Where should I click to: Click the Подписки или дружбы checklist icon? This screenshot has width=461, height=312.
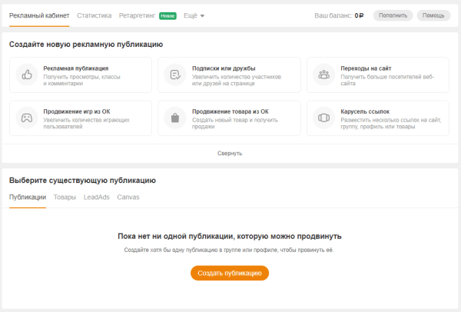(x=176, y=75)
